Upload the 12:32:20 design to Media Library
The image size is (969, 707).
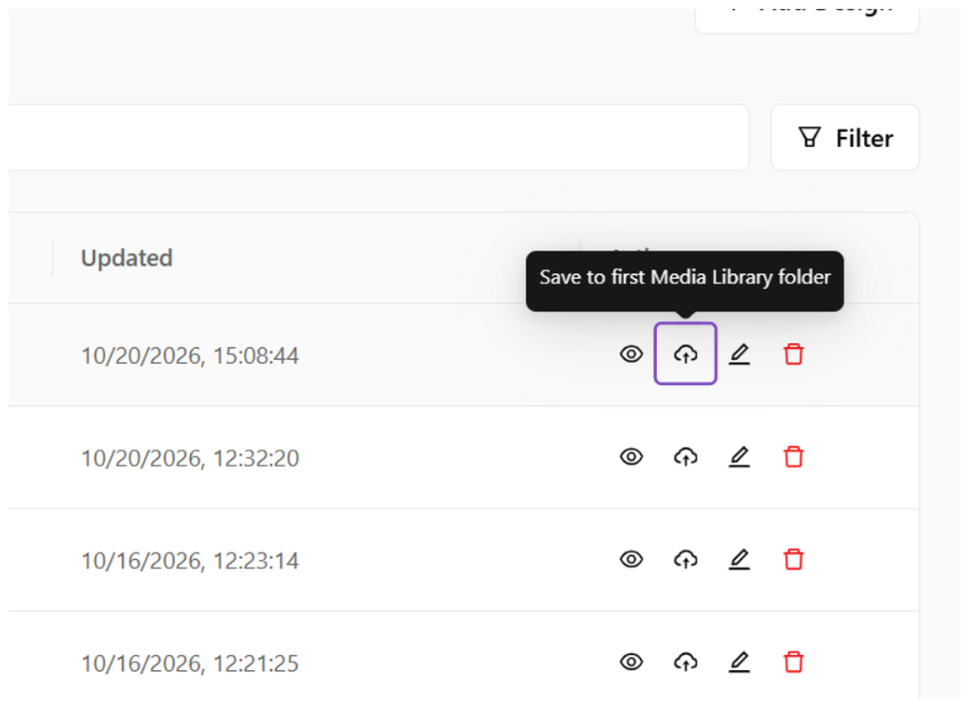coord(686,457)
